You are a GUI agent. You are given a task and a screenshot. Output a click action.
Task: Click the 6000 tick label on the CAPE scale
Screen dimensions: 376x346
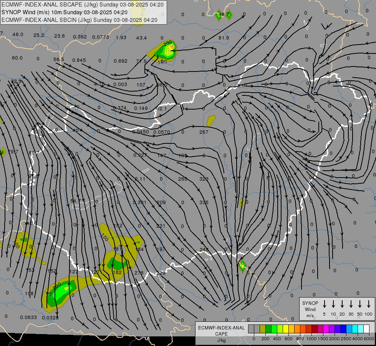(x=369, y=339)
